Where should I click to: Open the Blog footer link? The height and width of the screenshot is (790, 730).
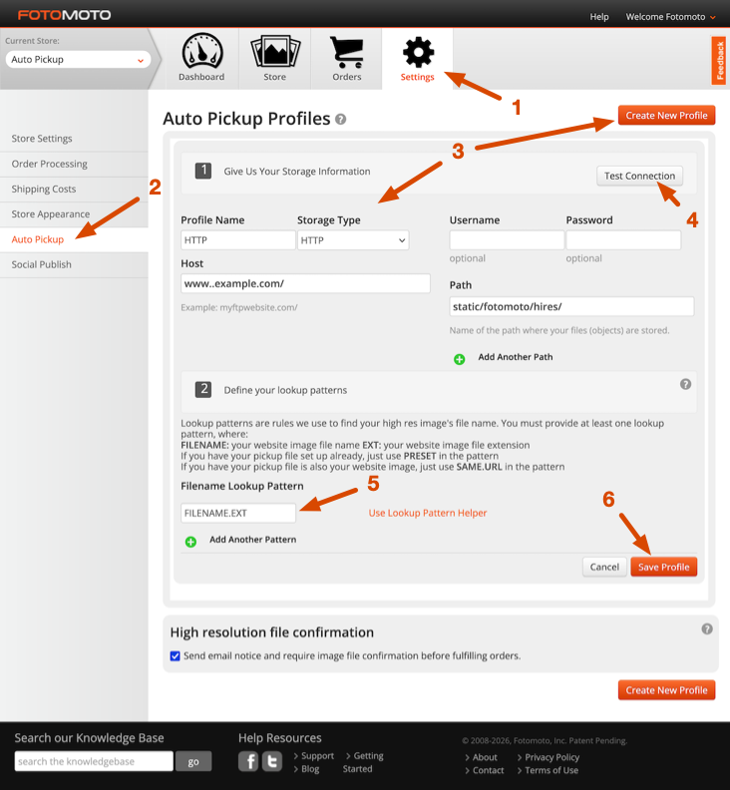(310, 769)
